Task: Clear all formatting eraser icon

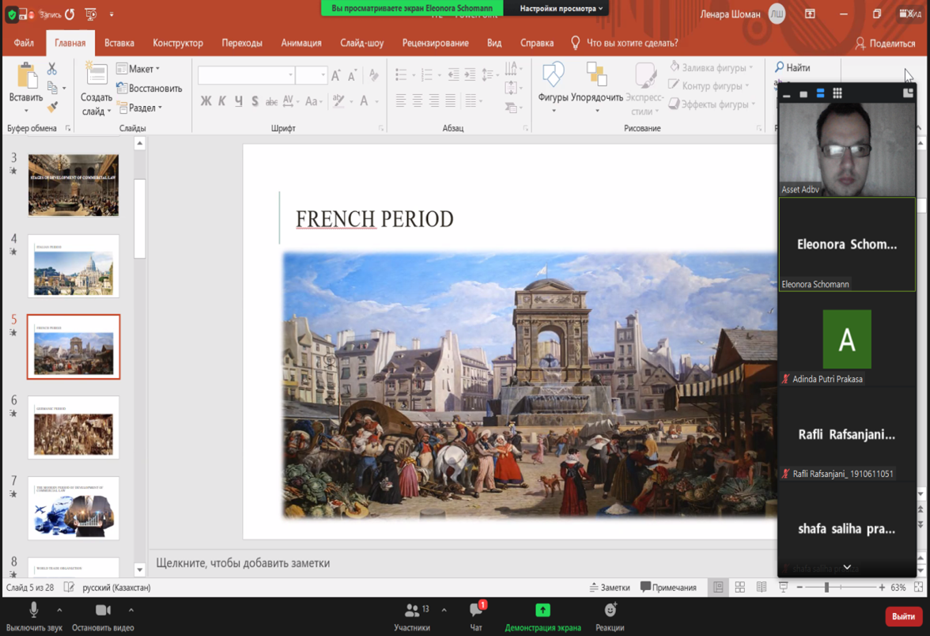Action: [x=373, y=74]
